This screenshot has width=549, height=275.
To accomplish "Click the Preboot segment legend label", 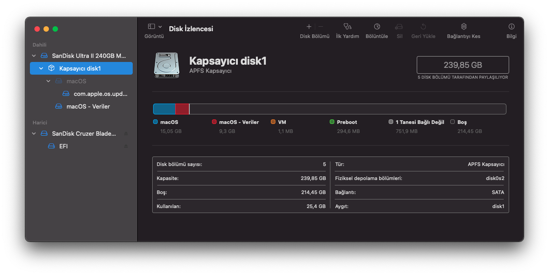I will click(x=347, y=122).
